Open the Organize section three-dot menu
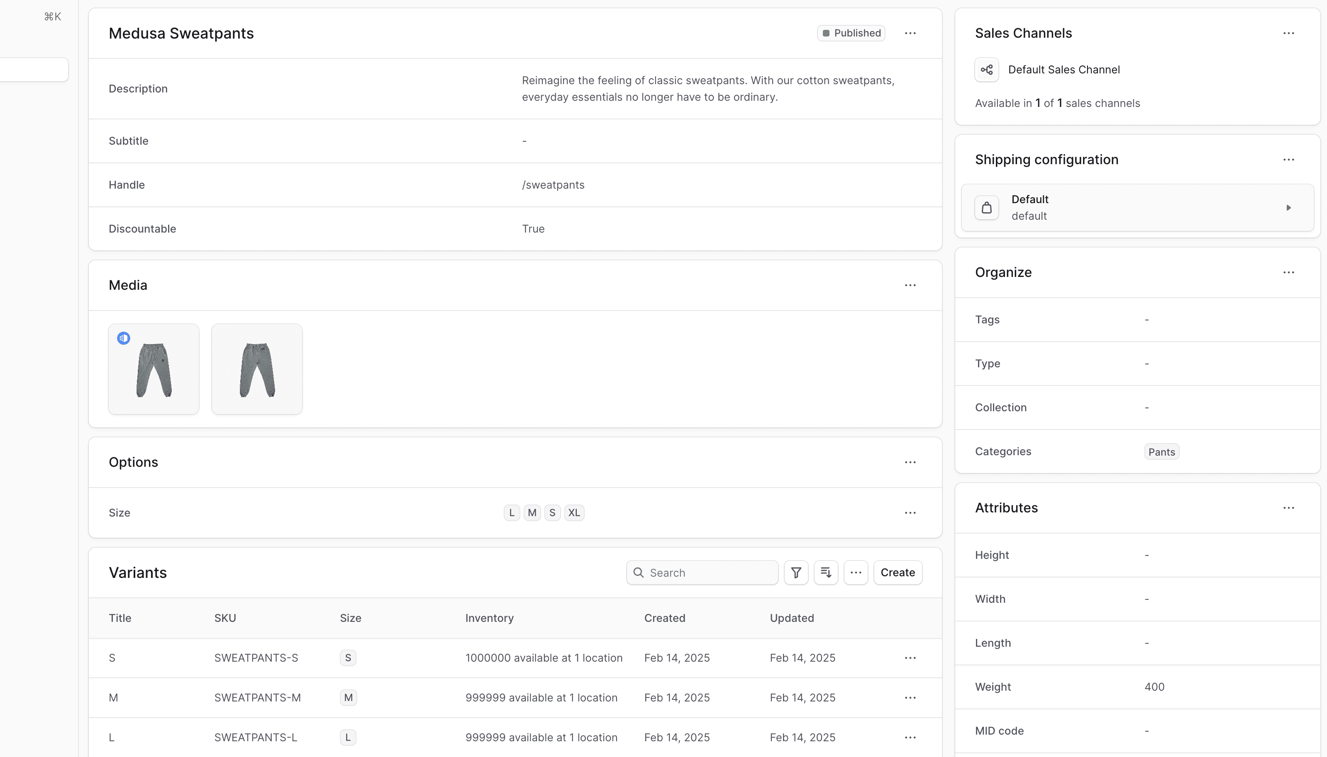This screenshot has width=1327, height=757. [1288, 272]
